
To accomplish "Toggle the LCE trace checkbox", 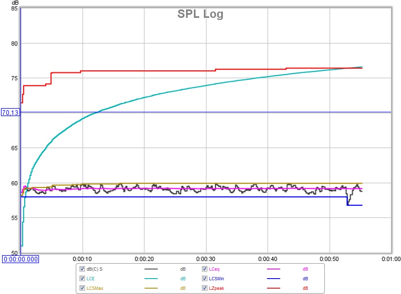I will pos(82,279).
